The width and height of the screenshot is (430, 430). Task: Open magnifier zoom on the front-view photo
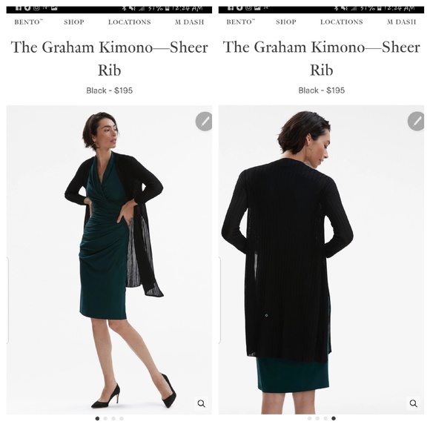[x=202, y=403]
